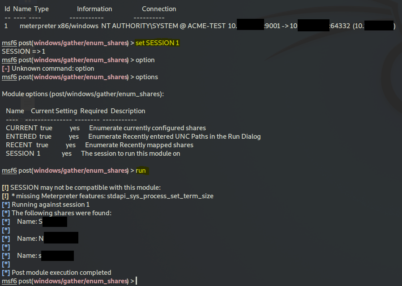Screen dimensions: 402x286
Task: Click the 'Connection' column header
Action: 159,9
